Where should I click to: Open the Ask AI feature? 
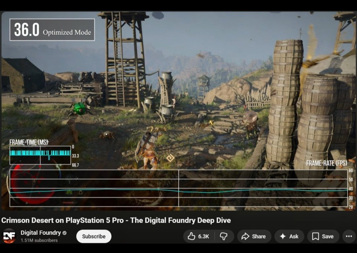tap(289, 236)
